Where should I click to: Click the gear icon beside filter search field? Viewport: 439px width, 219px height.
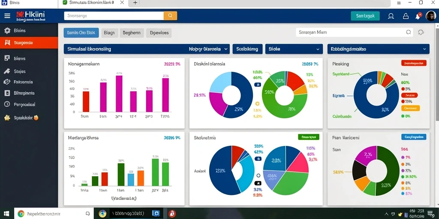(421, 32)
